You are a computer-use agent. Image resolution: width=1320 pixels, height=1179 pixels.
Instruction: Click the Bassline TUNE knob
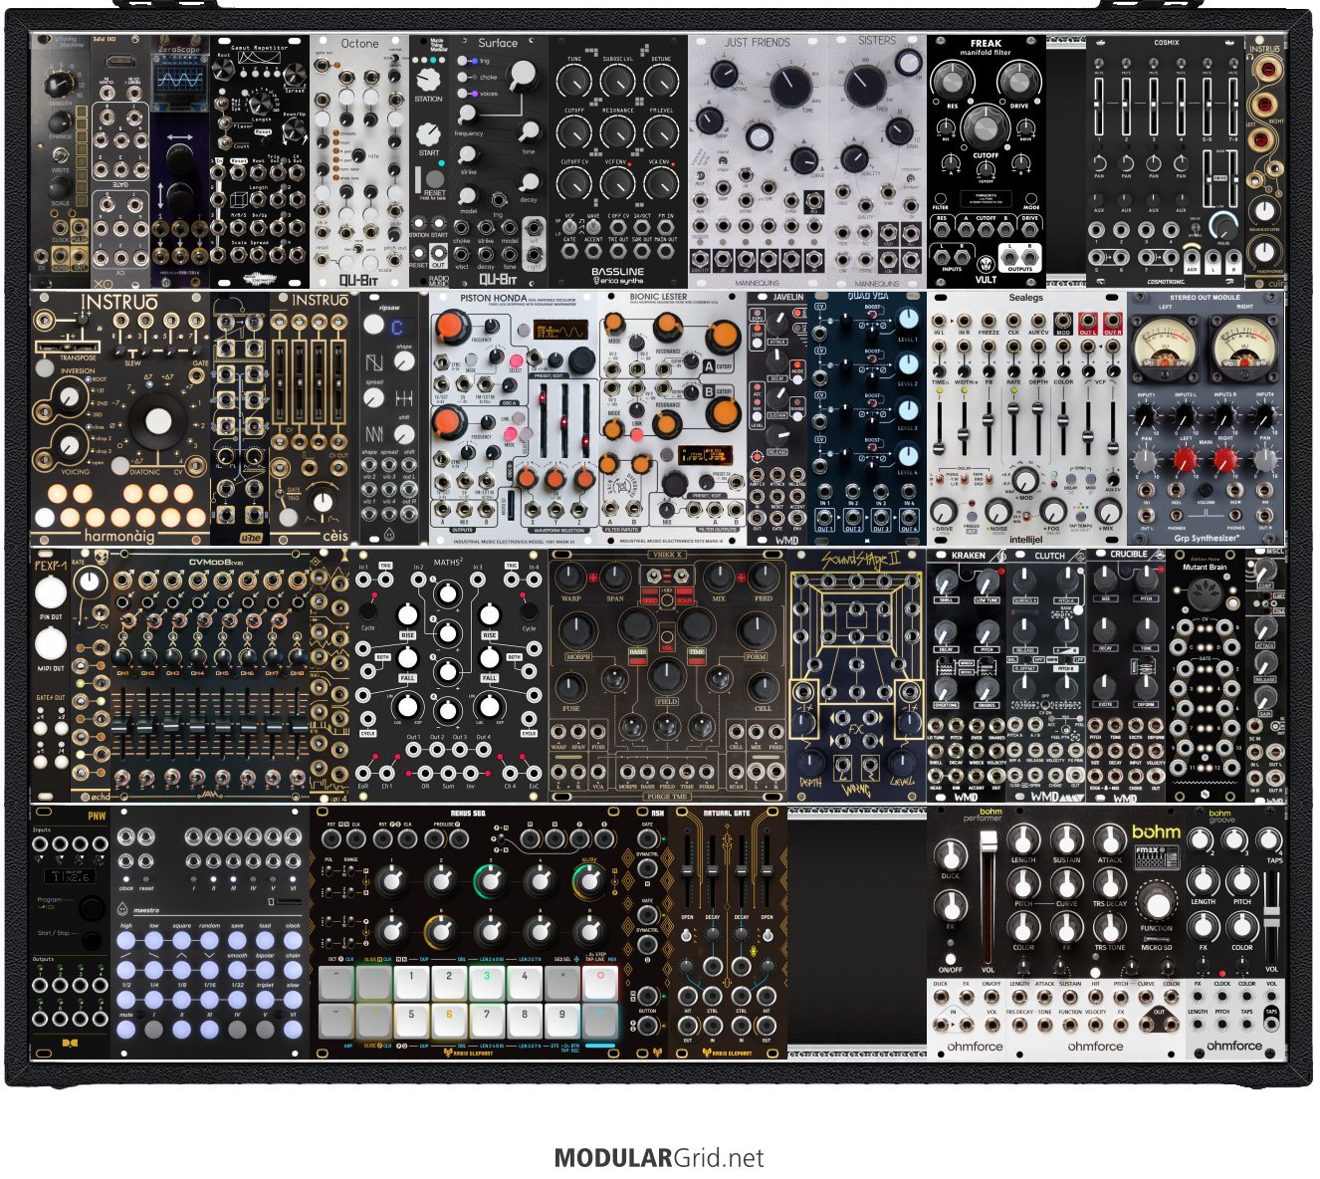[x=574, y=83]
